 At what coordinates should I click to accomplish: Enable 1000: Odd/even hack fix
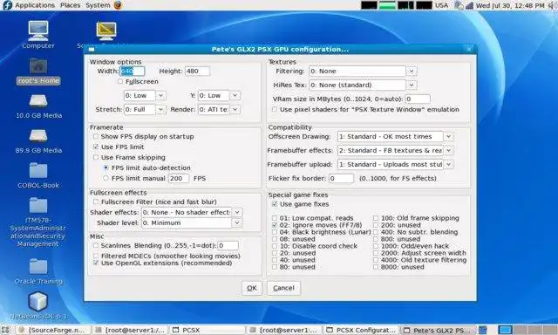(376, 246)
